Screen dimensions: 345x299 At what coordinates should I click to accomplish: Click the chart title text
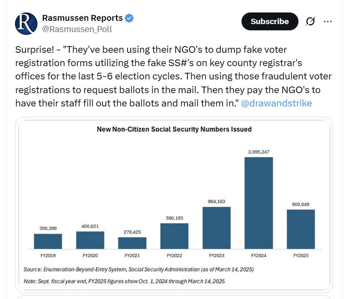point(174,129)
